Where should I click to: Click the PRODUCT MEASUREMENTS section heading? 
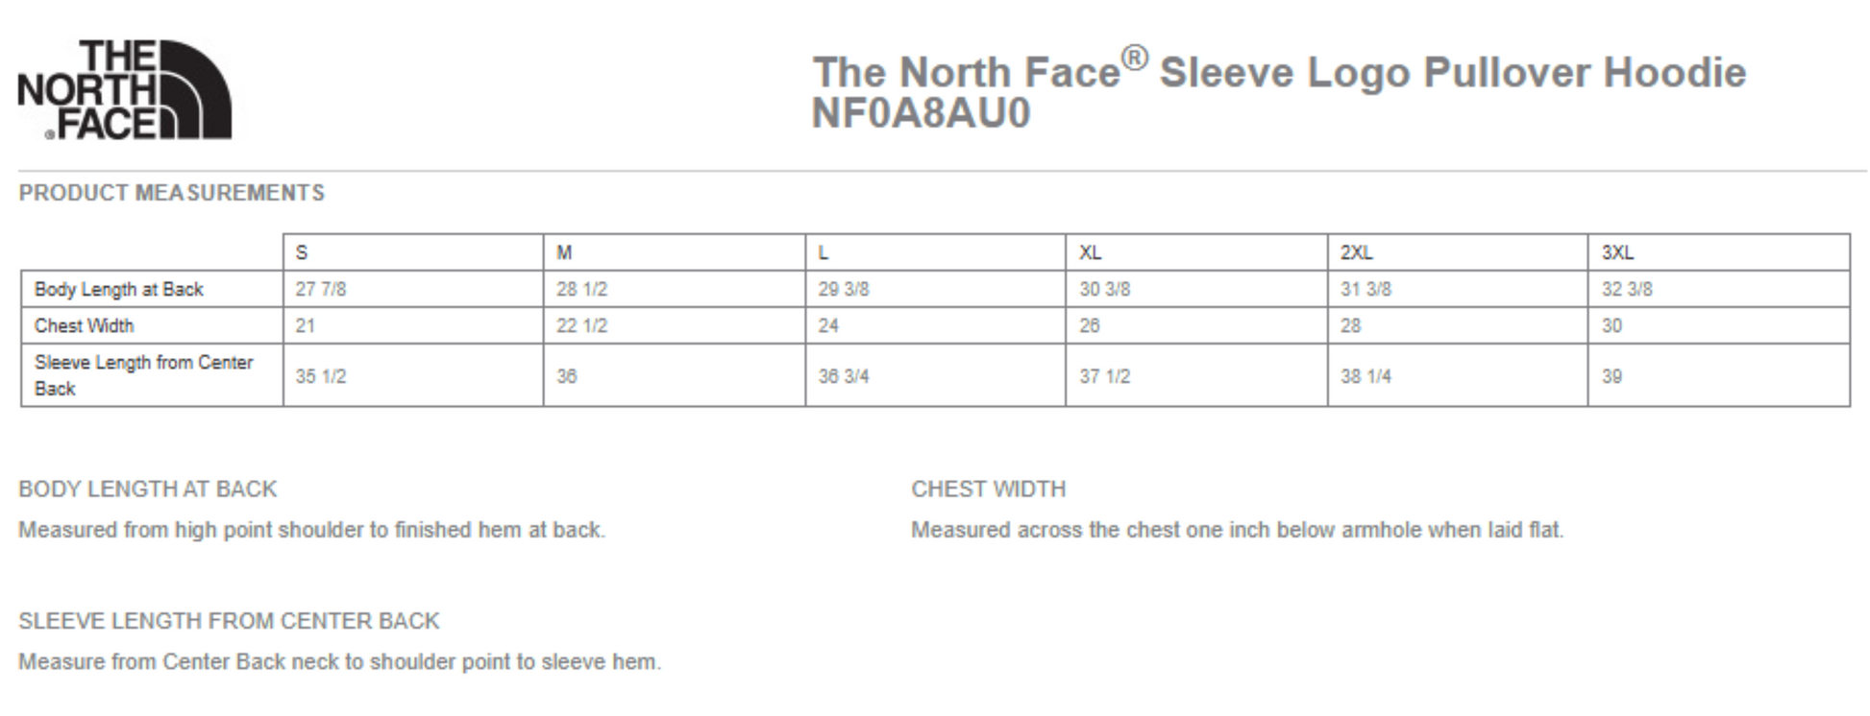click(x=172, y=193)
